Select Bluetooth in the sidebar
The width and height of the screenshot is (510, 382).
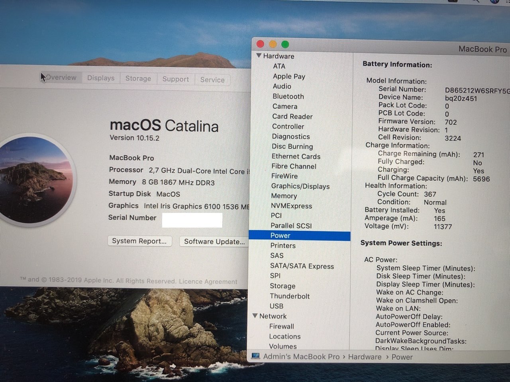tap(288, 96)
